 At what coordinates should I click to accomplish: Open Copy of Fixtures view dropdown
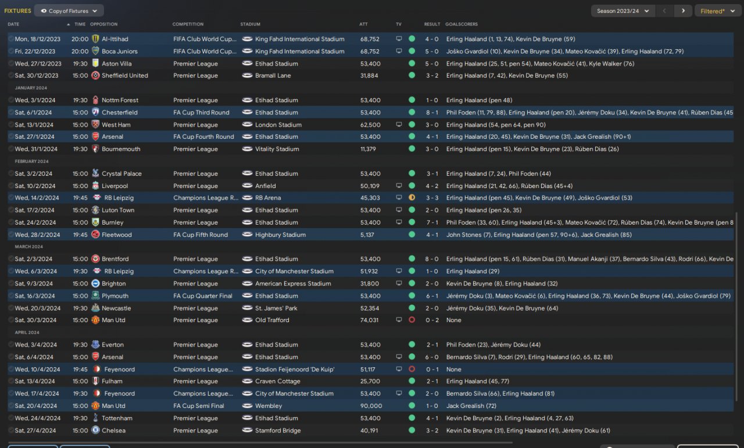[x=69, y=10]
